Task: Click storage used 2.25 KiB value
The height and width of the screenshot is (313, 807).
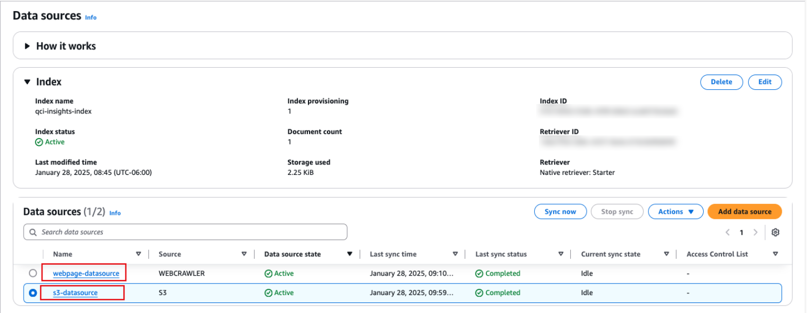Action: [301, 172]
